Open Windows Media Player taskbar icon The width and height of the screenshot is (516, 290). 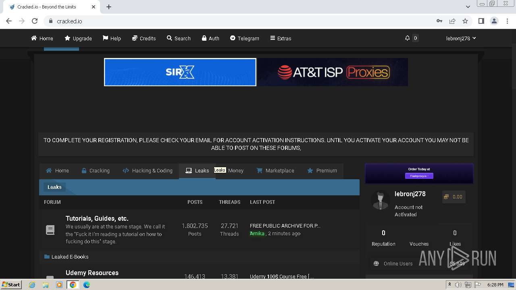(59, 285)
